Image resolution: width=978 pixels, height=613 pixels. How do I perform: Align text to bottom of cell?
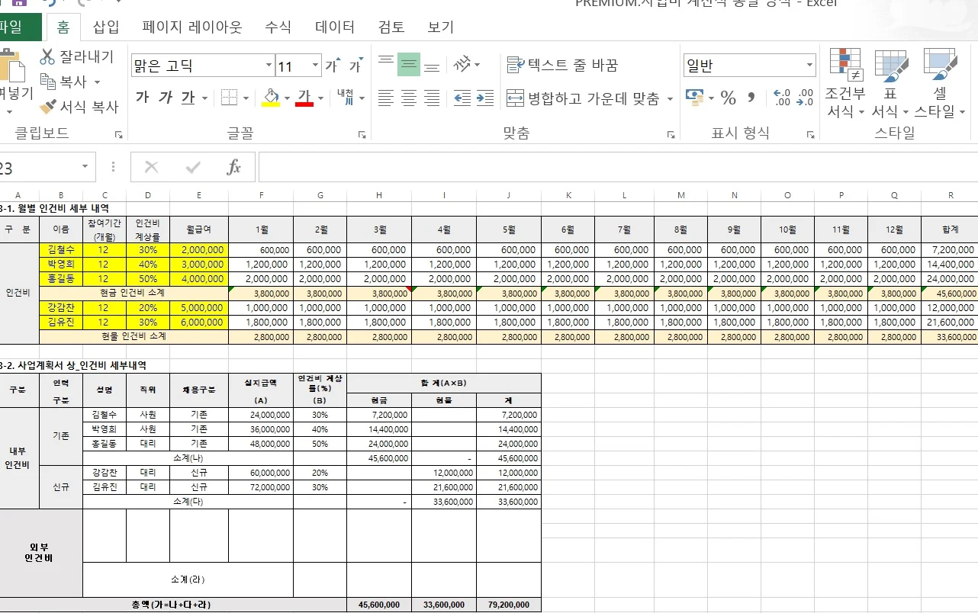click(x=432, y=66)
